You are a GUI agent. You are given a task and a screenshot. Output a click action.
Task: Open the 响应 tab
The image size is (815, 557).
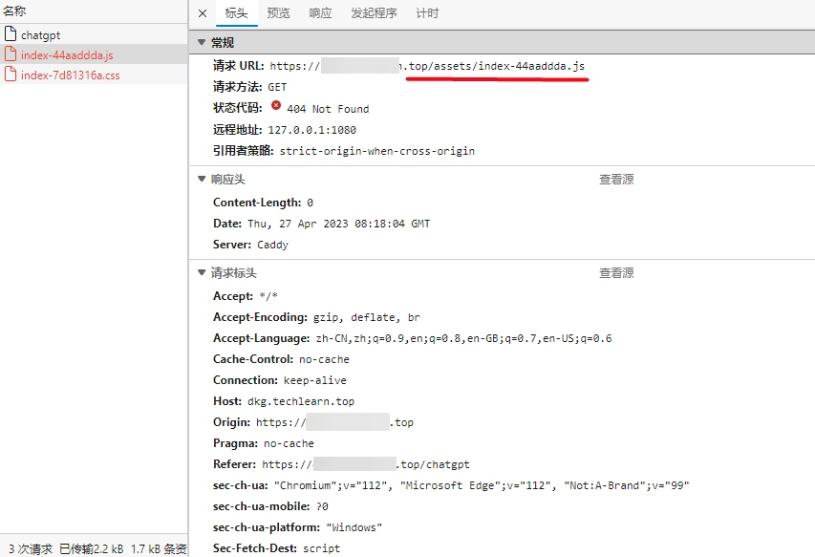[320, 13]
